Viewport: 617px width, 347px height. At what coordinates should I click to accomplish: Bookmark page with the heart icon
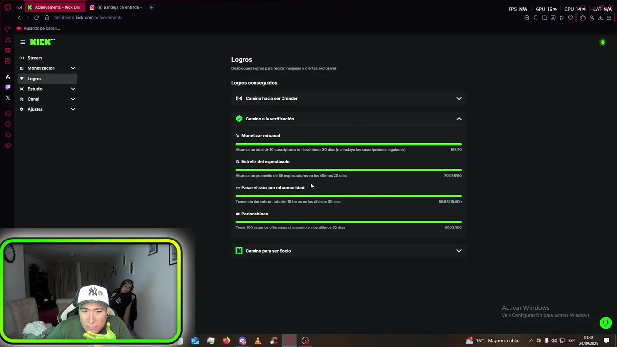(570, 18)
